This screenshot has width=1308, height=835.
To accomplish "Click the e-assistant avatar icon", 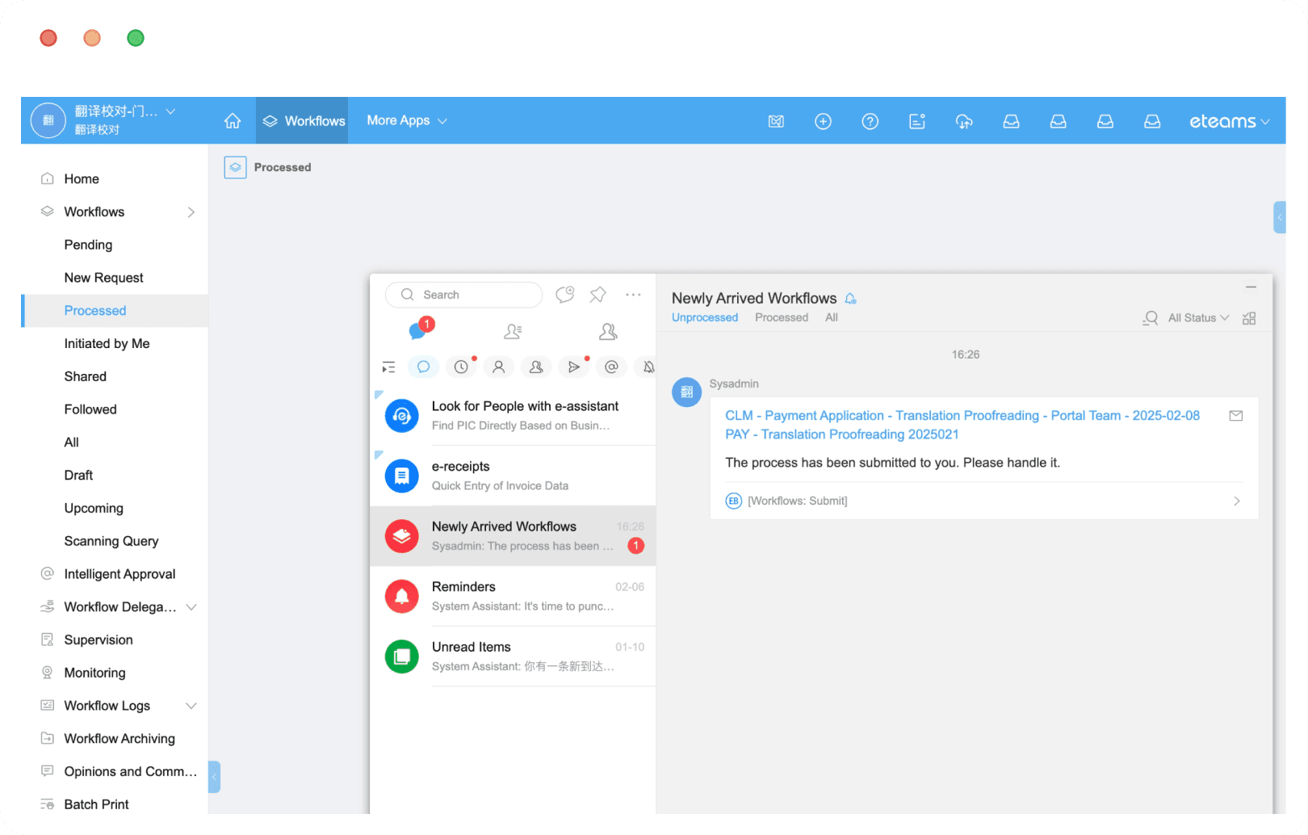I will point(402,416).
